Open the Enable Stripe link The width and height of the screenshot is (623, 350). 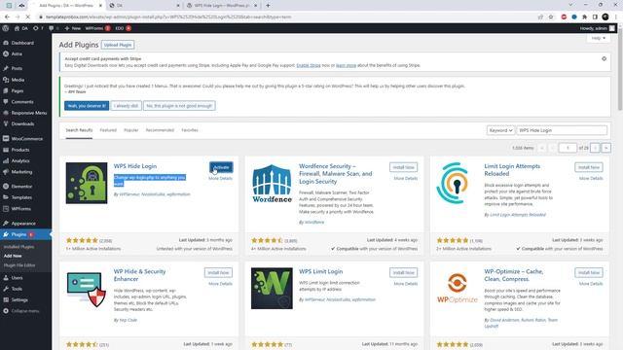click(309, 65)
